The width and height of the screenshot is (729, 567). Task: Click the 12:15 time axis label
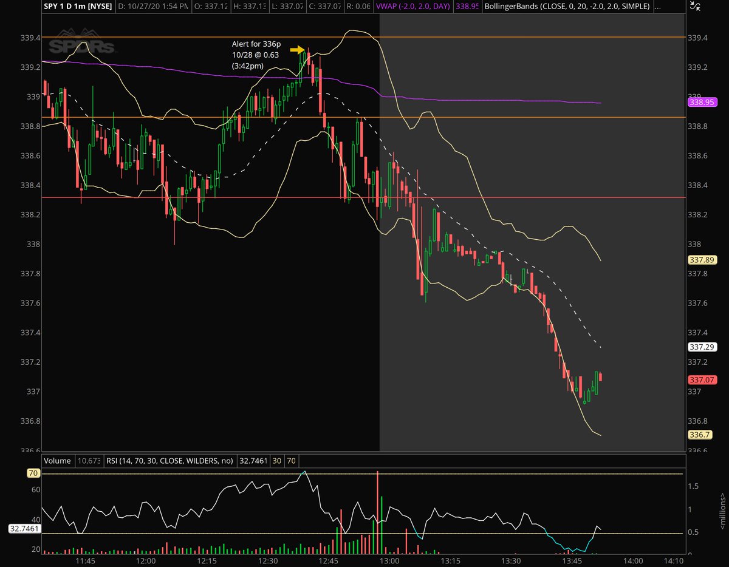[x=207, y=561]
